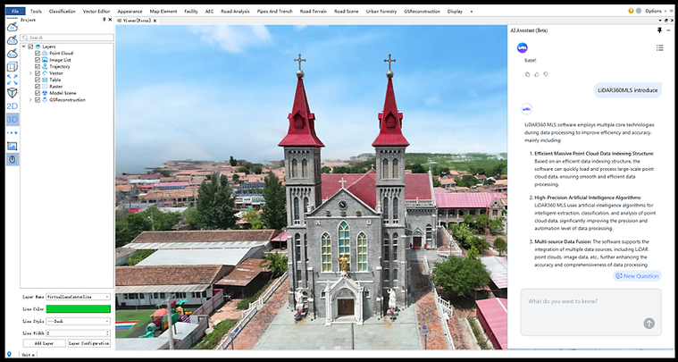The height and width of the screenshot is (362, 678).
Task: Activate the 2D view mode button
Action: click(13, 106)
